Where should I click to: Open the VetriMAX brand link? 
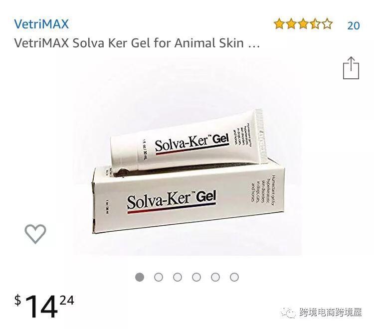click(41, 24)
